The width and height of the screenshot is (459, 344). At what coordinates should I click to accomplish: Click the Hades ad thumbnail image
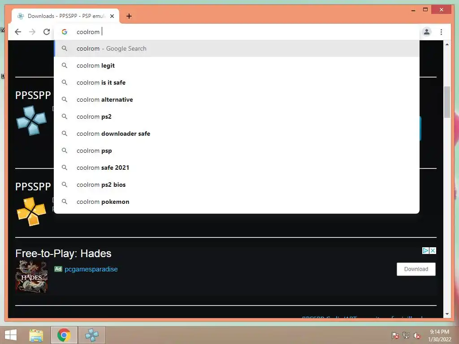point(31,276)
